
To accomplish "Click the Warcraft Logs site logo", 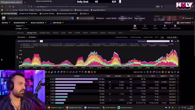I will pyautogui.click(x=4, y=18).
